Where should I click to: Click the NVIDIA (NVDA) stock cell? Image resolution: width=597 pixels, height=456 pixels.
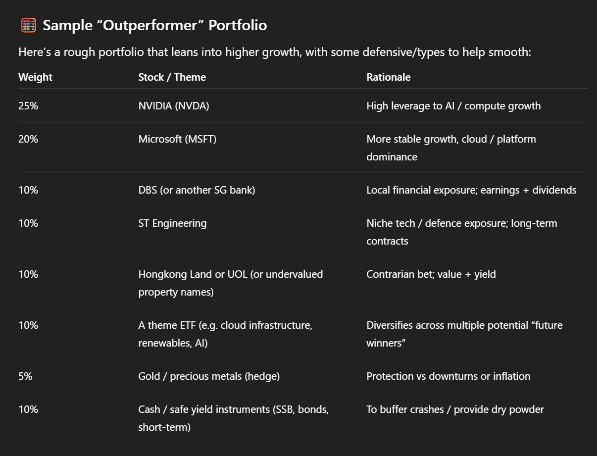tap(173, 106)
